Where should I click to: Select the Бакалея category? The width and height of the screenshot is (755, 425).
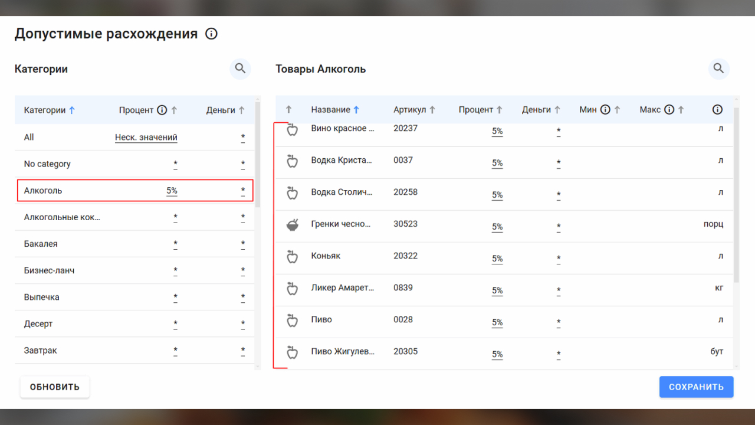click(134, 244)
